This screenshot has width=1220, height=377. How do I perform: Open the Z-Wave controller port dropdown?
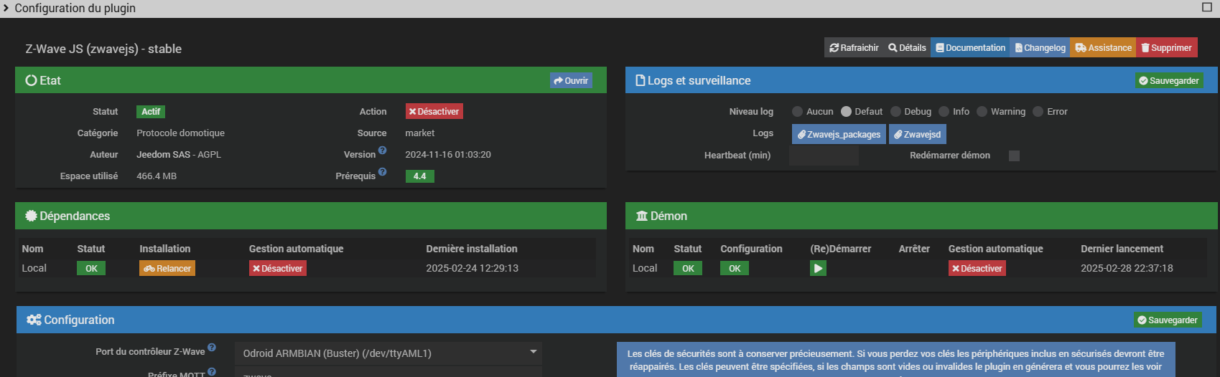(388, 353)
